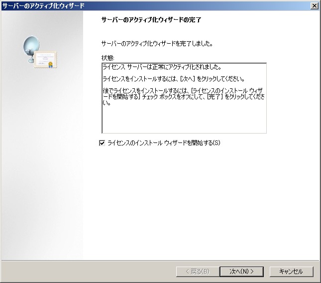This screenshot has height=283, width=321.
Task: Click the blank space inside the status box
Action: 183,122
